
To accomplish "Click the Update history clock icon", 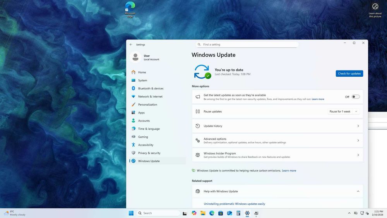I will [198, 126].
